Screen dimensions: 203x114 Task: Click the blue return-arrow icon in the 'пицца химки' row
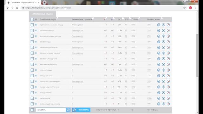pos(159,93)
